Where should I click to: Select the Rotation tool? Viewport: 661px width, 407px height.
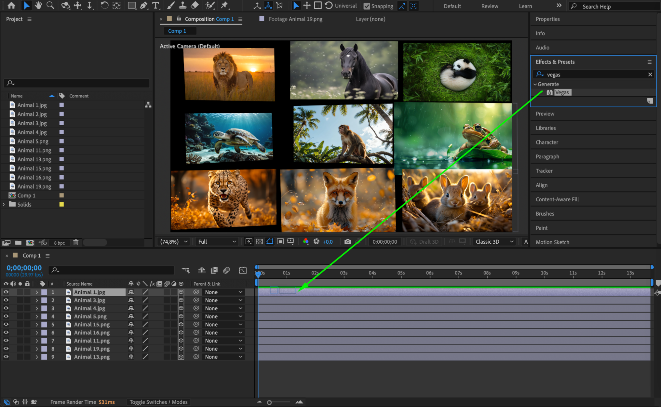click(x=104, y=5)
